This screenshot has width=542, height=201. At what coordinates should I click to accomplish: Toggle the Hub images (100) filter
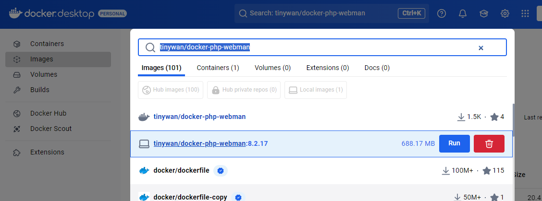[x=171, y=90]
